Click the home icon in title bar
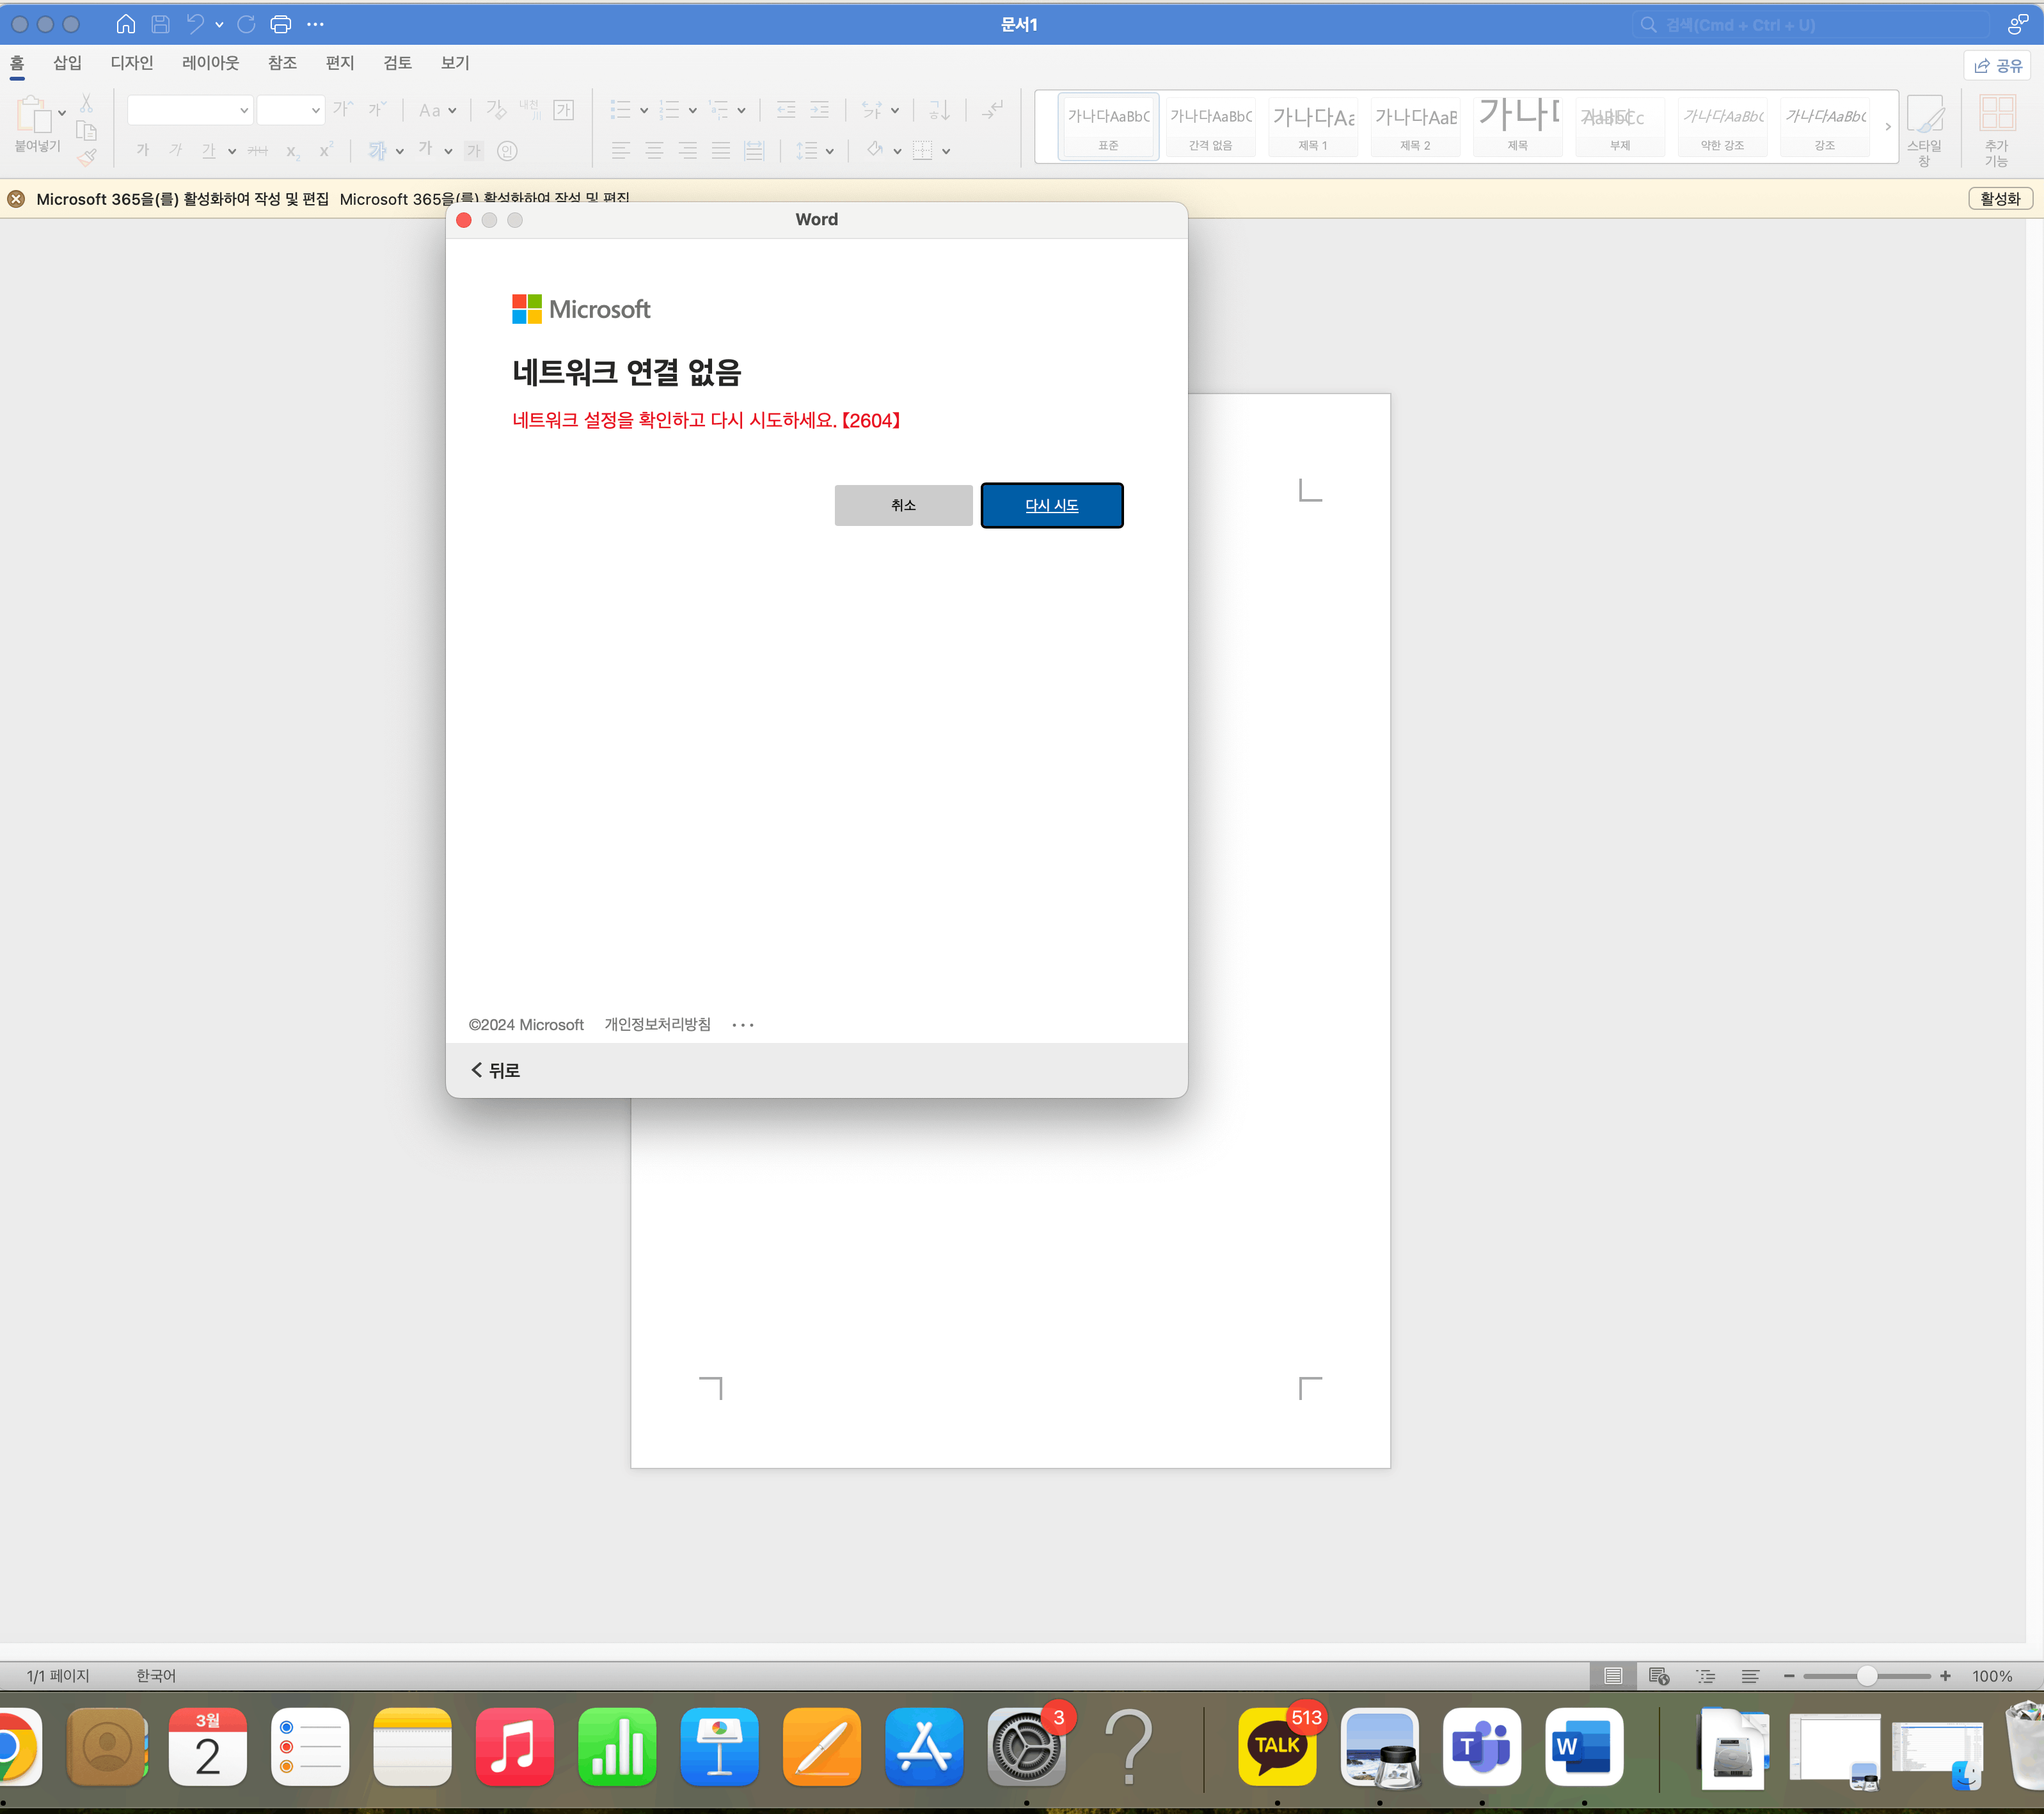The width and height of the screenshot is (2044, 1814). (126, 24)
